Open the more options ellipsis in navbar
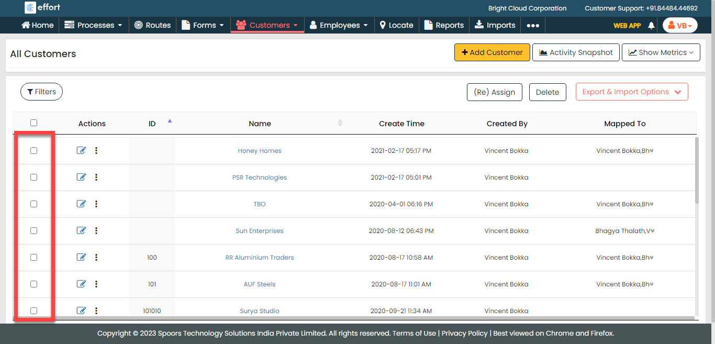The height and width of the screenshot is (344, 715). (x=532, y=25)
